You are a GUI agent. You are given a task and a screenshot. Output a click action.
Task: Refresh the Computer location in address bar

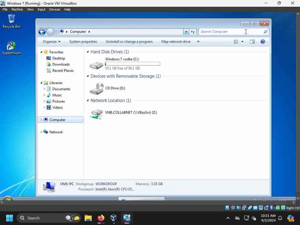pos(193,32)
